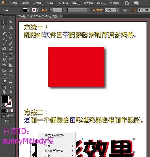The width and height of the screenshot is (150, 157).
Task: Click the black Fill swatch in toolbox
Action: coord(5,99)
